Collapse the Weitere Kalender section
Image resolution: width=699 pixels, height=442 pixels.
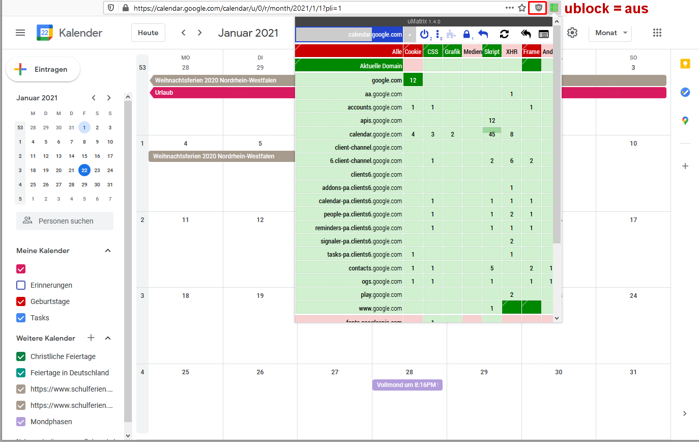[x=107, y=338]
